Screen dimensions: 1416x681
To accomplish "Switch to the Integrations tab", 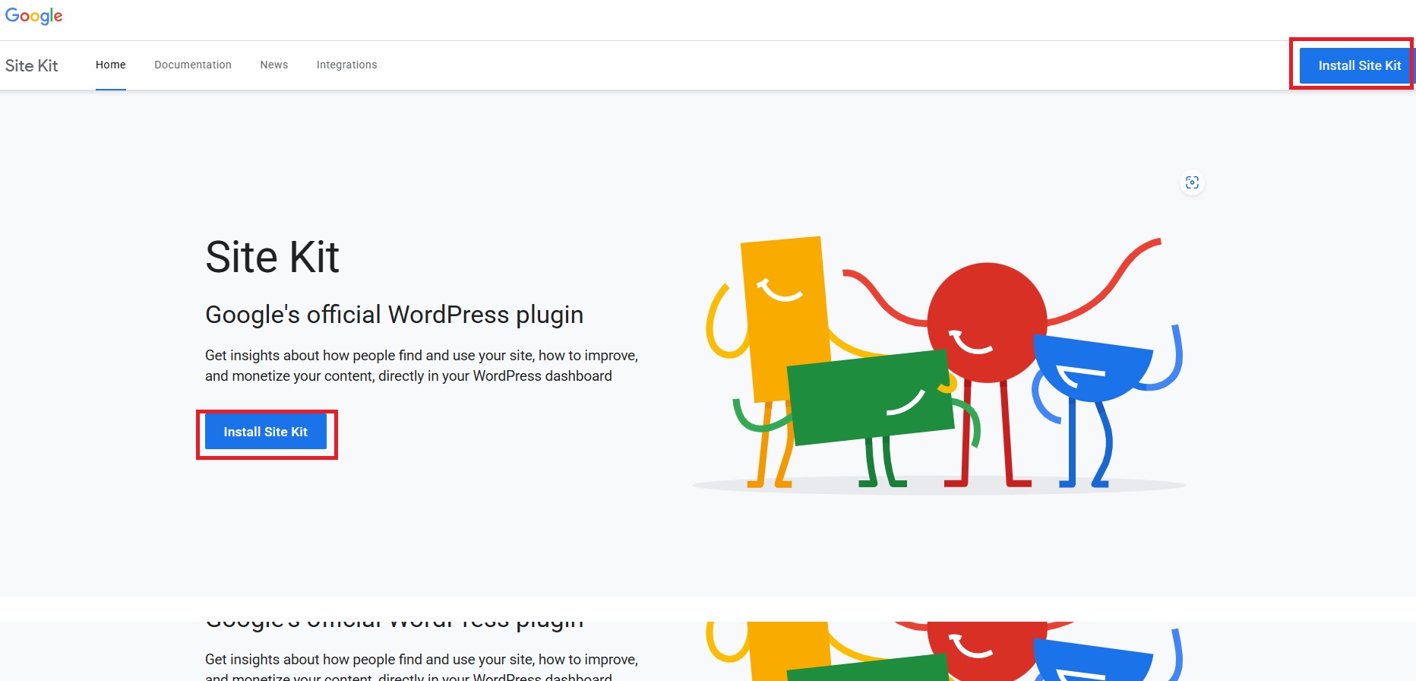I will (x=347, y=65).
